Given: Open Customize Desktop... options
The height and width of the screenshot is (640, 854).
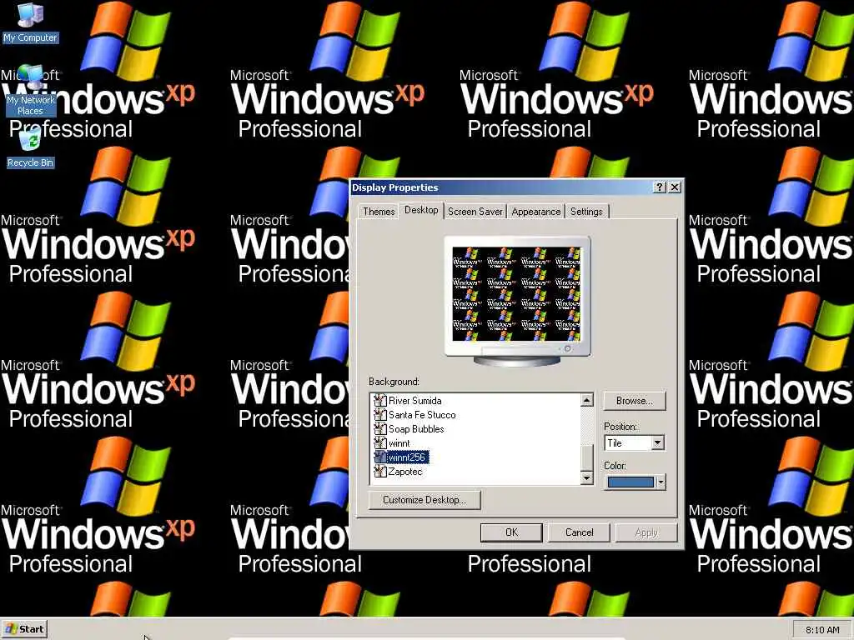Looking at the screenshot, I should (424, 500).
